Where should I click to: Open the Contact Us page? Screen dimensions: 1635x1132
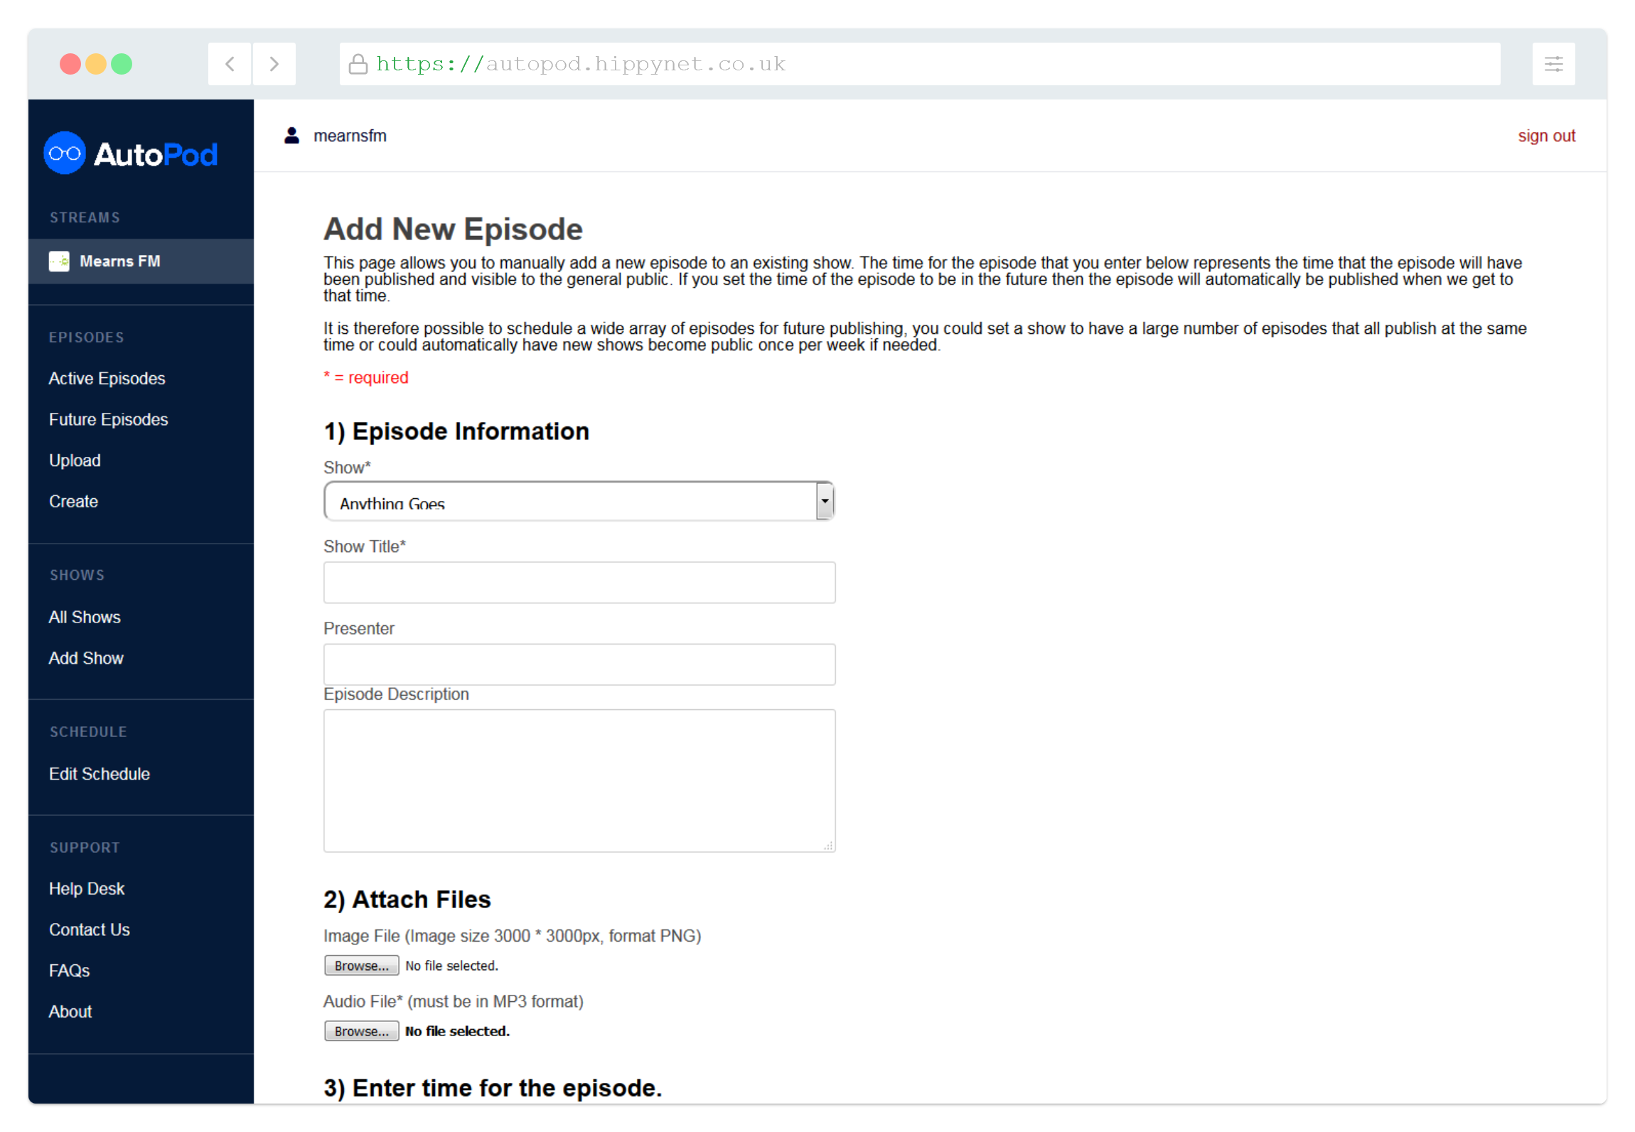coord(90,929)
